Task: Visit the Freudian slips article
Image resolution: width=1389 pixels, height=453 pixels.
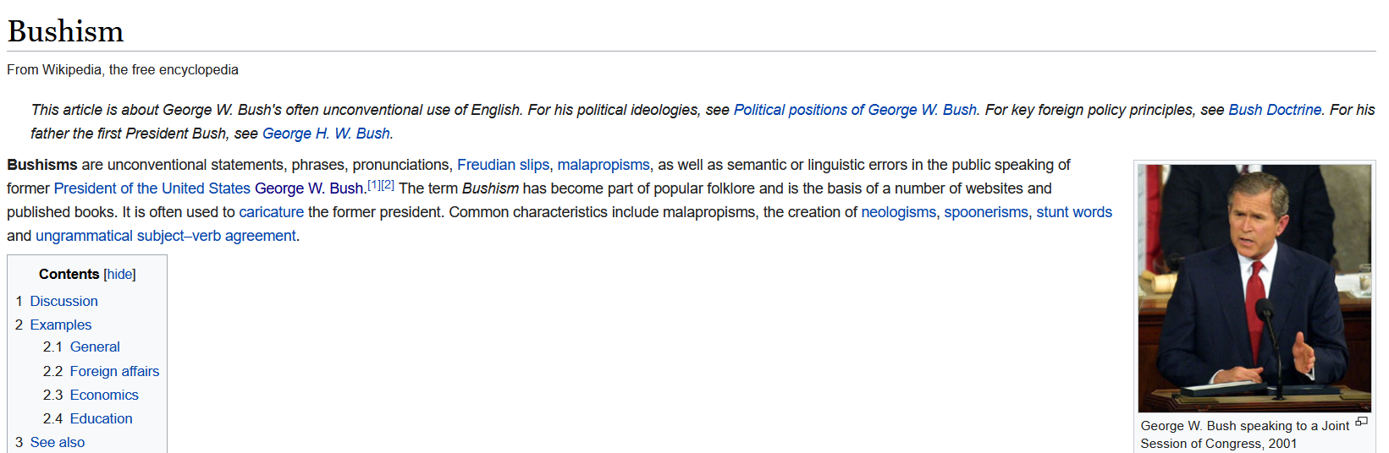Action: click(503, 165)
